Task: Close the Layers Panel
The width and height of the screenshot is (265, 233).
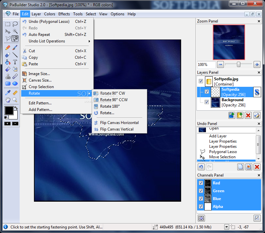Action: click(259, 72)
